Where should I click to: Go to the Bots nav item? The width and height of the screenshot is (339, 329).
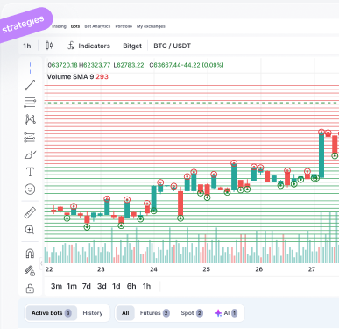click(x=75, y=26)
